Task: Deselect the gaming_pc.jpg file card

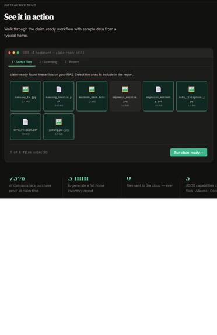Action: pos(59,127)
